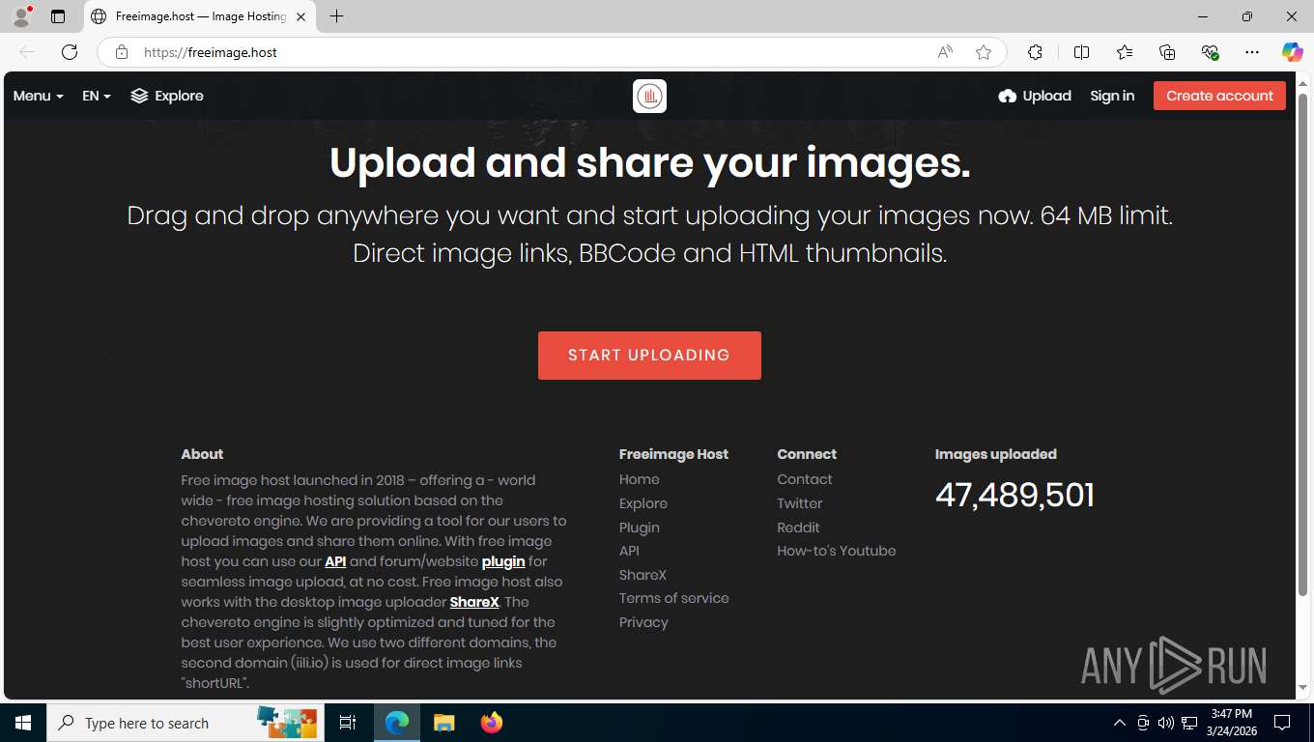Show hidden system tray icons

pos(1120,723)
